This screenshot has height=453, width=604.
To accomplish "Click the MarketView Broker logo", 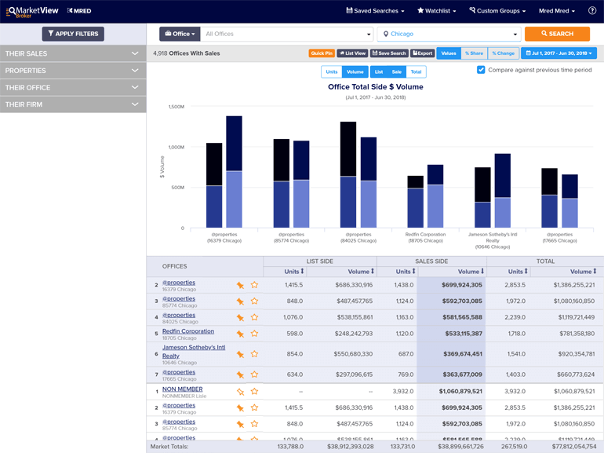I will (x=32, y=12).
